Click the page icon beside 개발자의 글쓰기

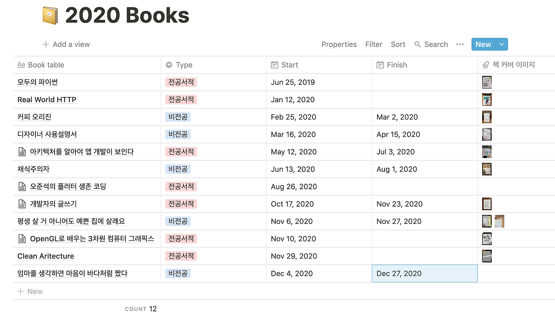21,204
